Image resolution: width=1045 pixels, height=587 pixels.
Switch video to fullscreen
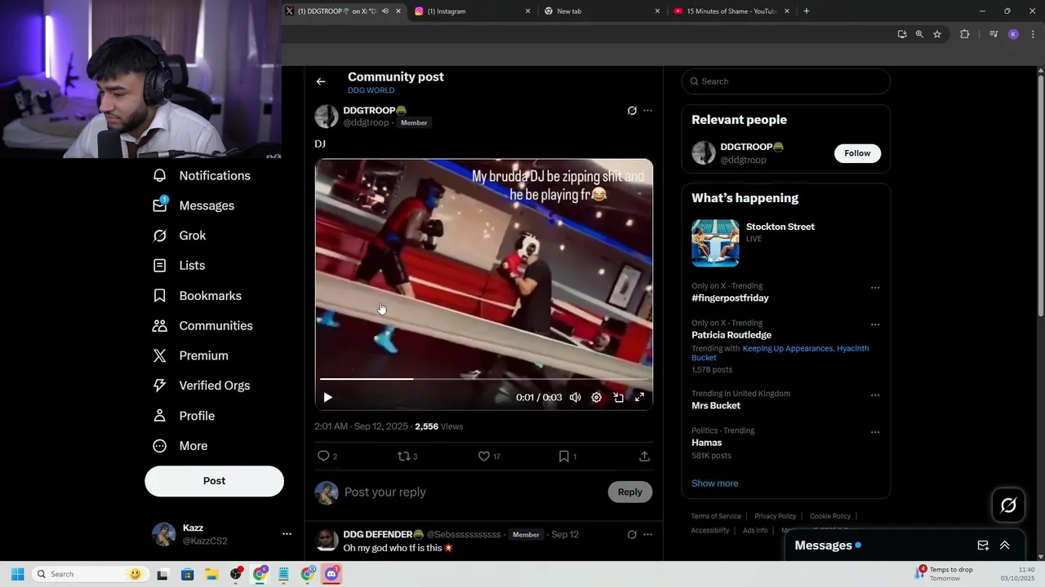point(639,397)
